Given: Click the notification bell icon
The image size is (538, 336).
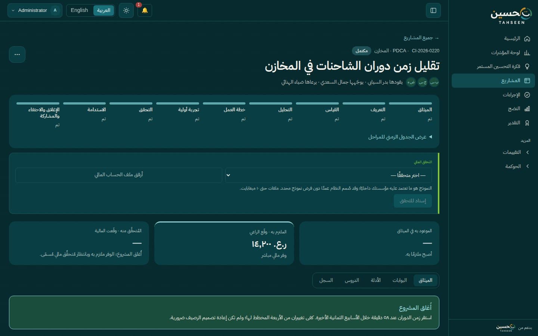Looking at the screenshot, I should [145, 10].
